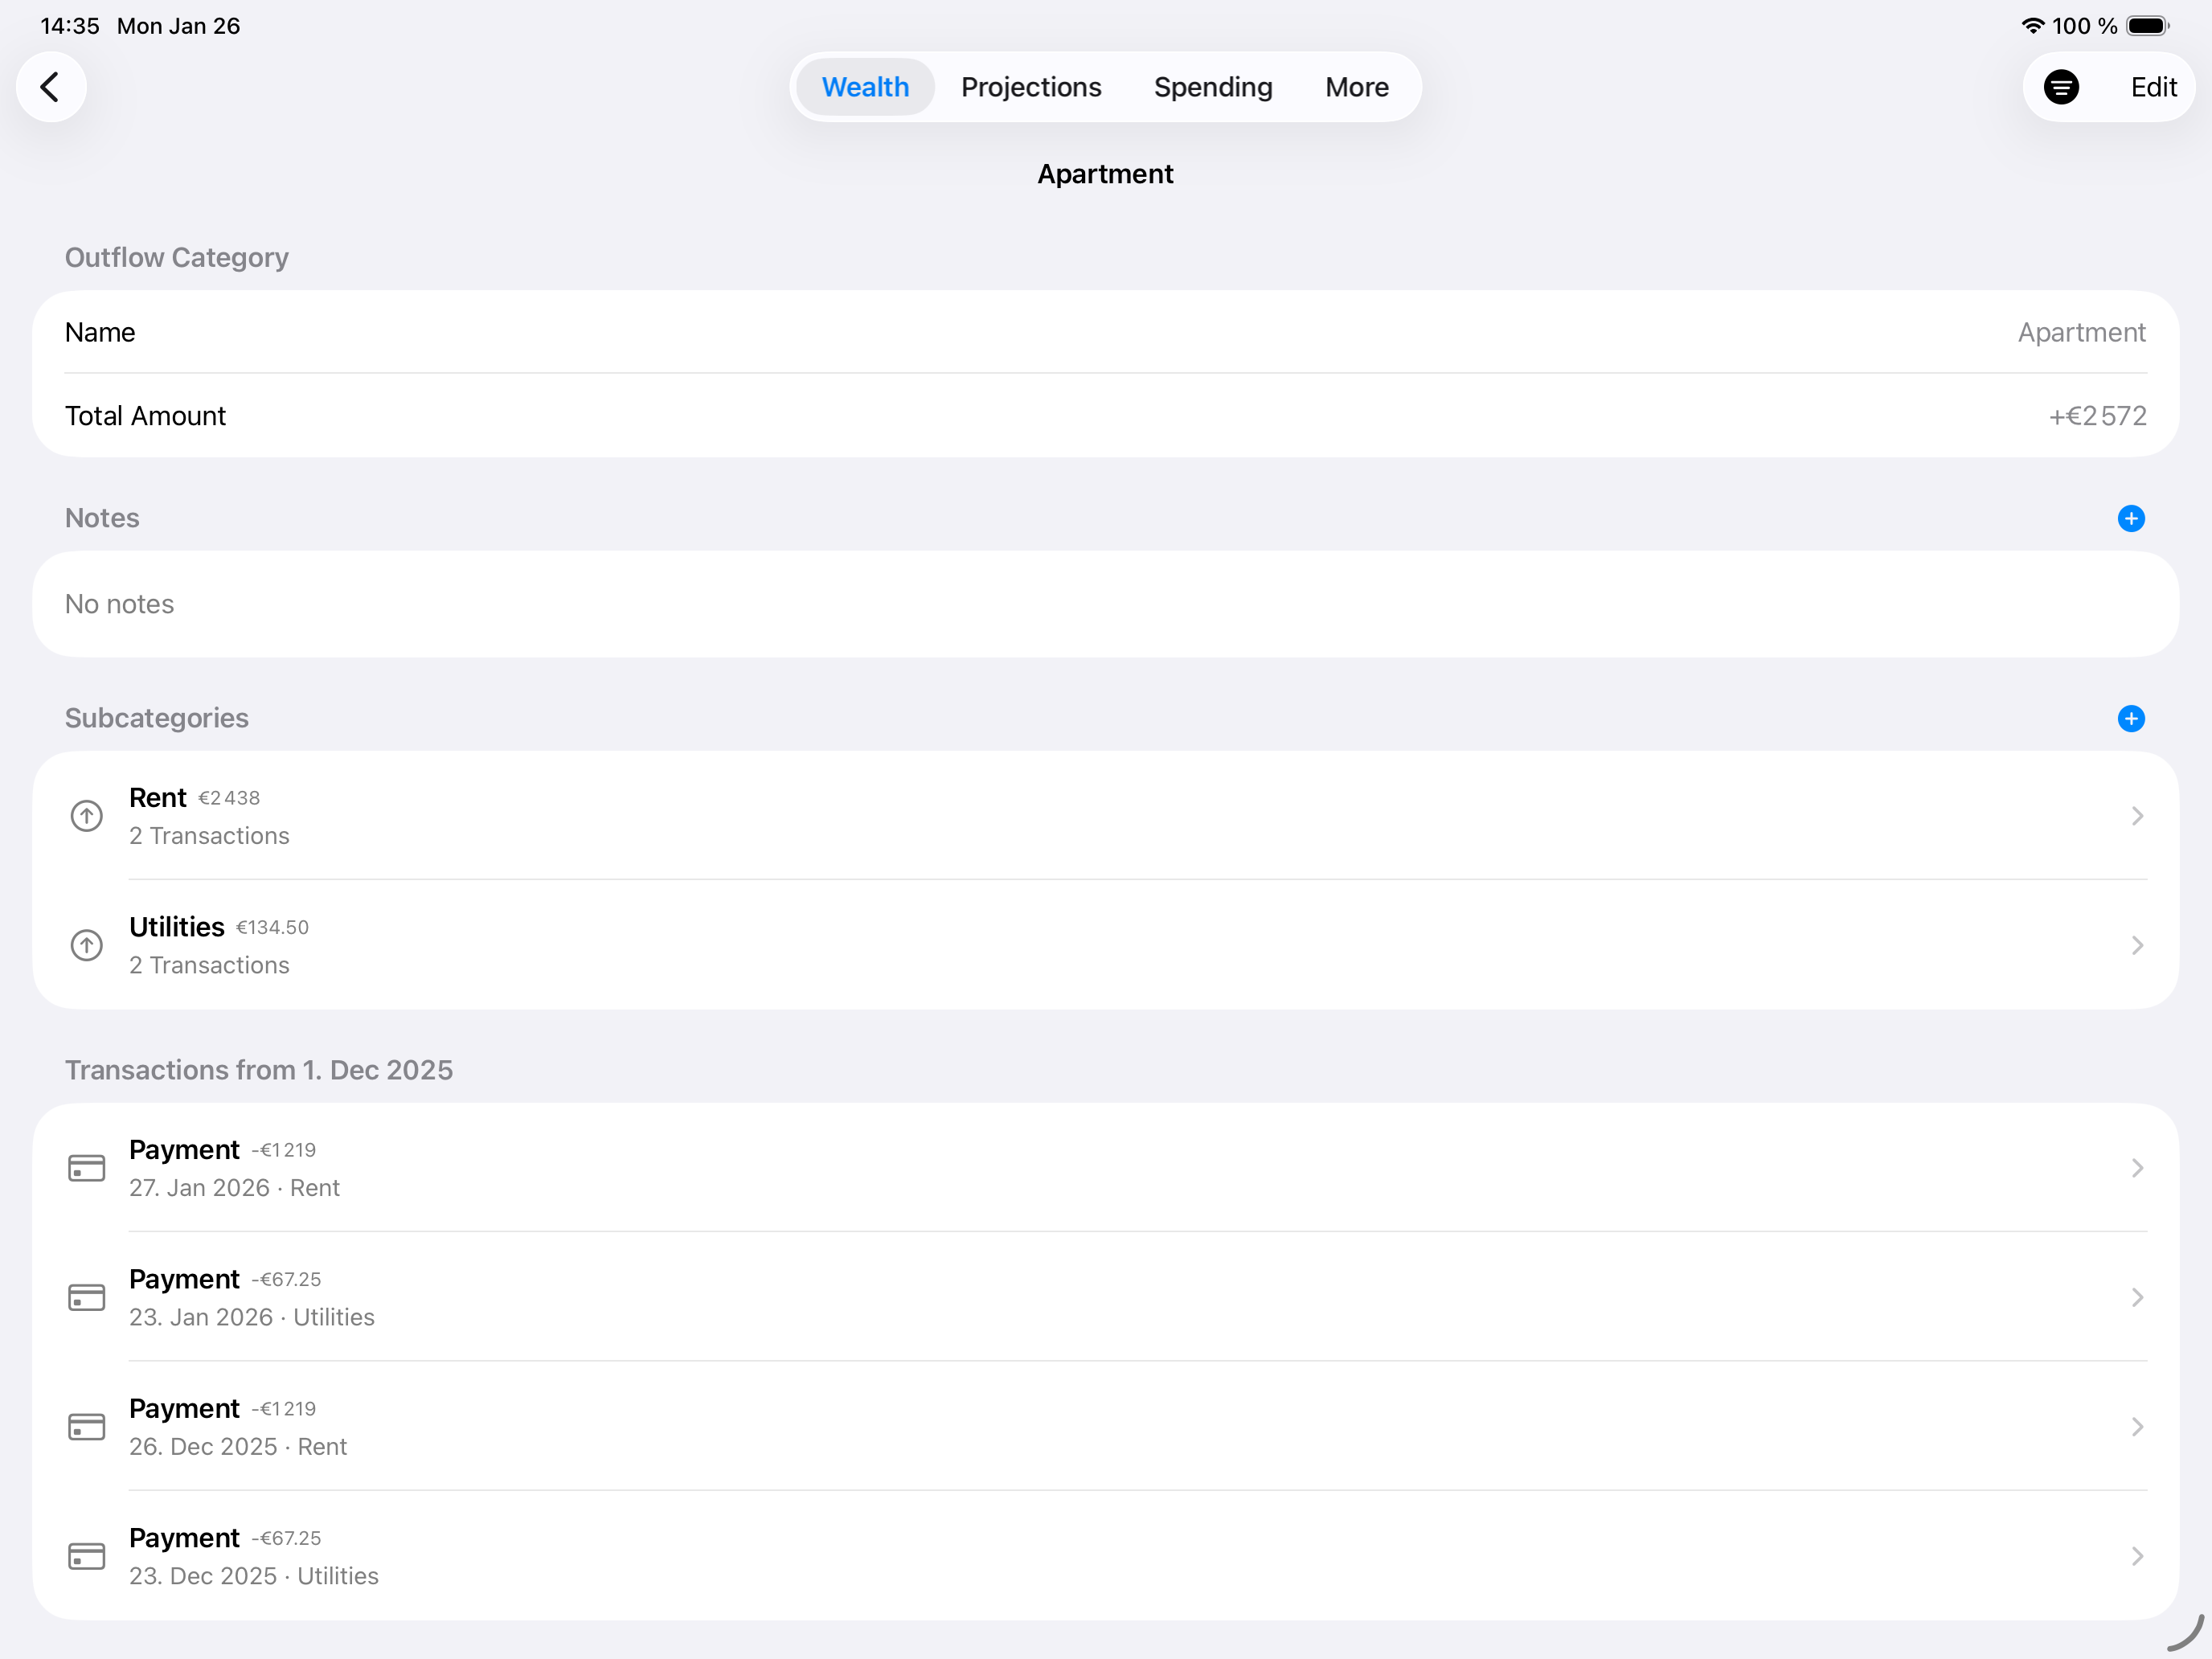Open the filter menu icon
Screen dimensions: 2212x1659
(2061, 87)
